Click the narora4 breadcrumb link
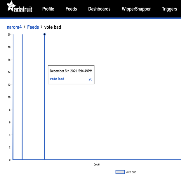This screenshot has height=181, width=181. [x=14, y=27]
